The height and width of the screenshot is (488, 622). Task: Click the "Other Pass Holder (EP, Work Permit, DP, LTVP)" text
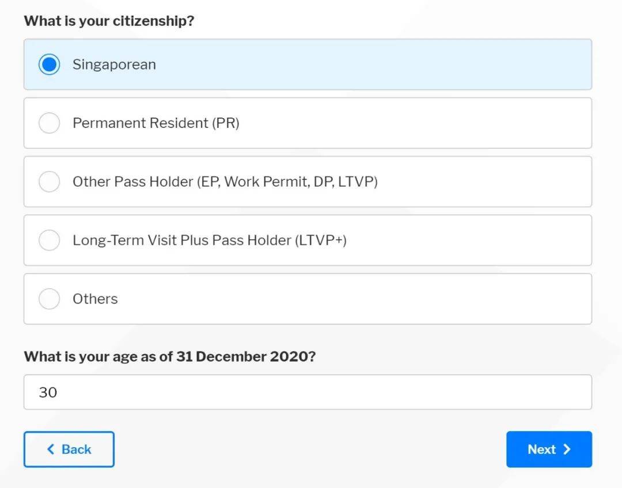(225, 181)
